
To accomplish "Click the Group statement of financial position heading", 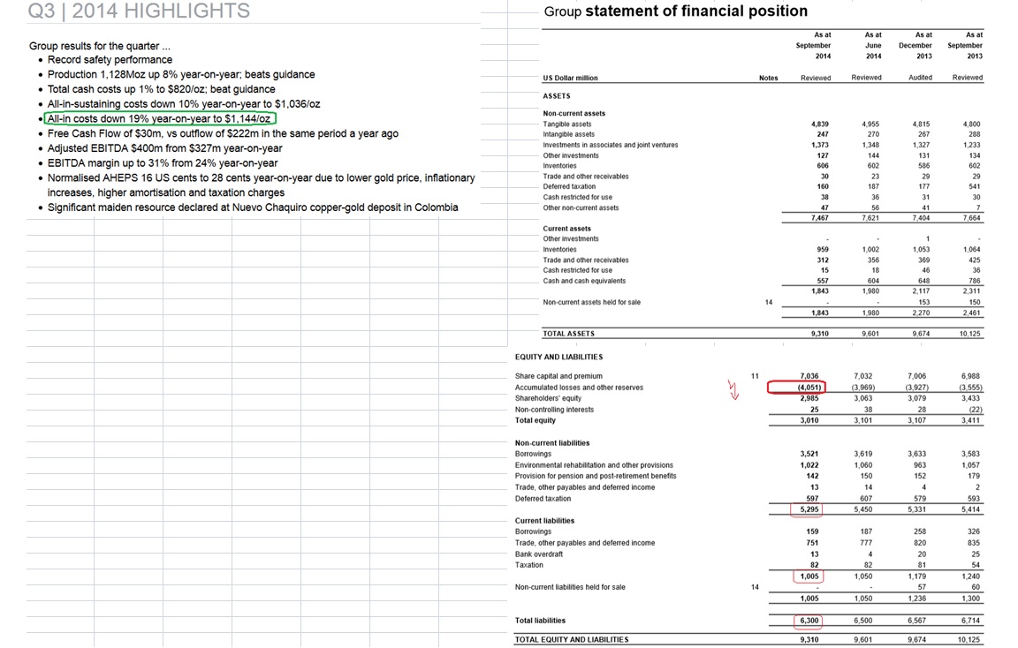I will click(675, 11).
